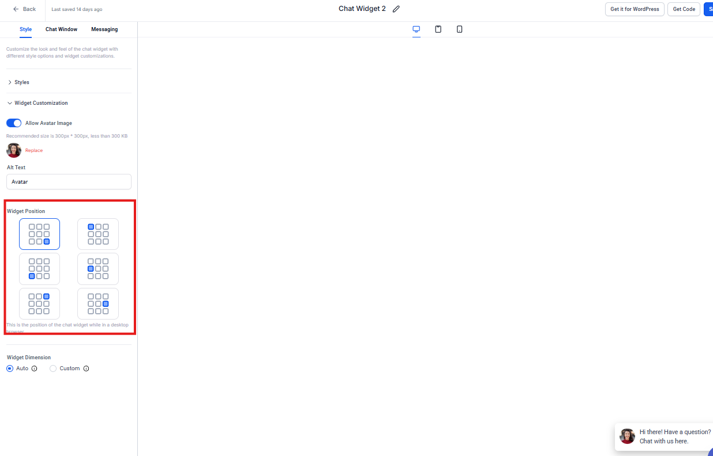Choose middle-left widget position option
Image resolution: width=713 pixels, height=456 pixels.
pos(98,269)
